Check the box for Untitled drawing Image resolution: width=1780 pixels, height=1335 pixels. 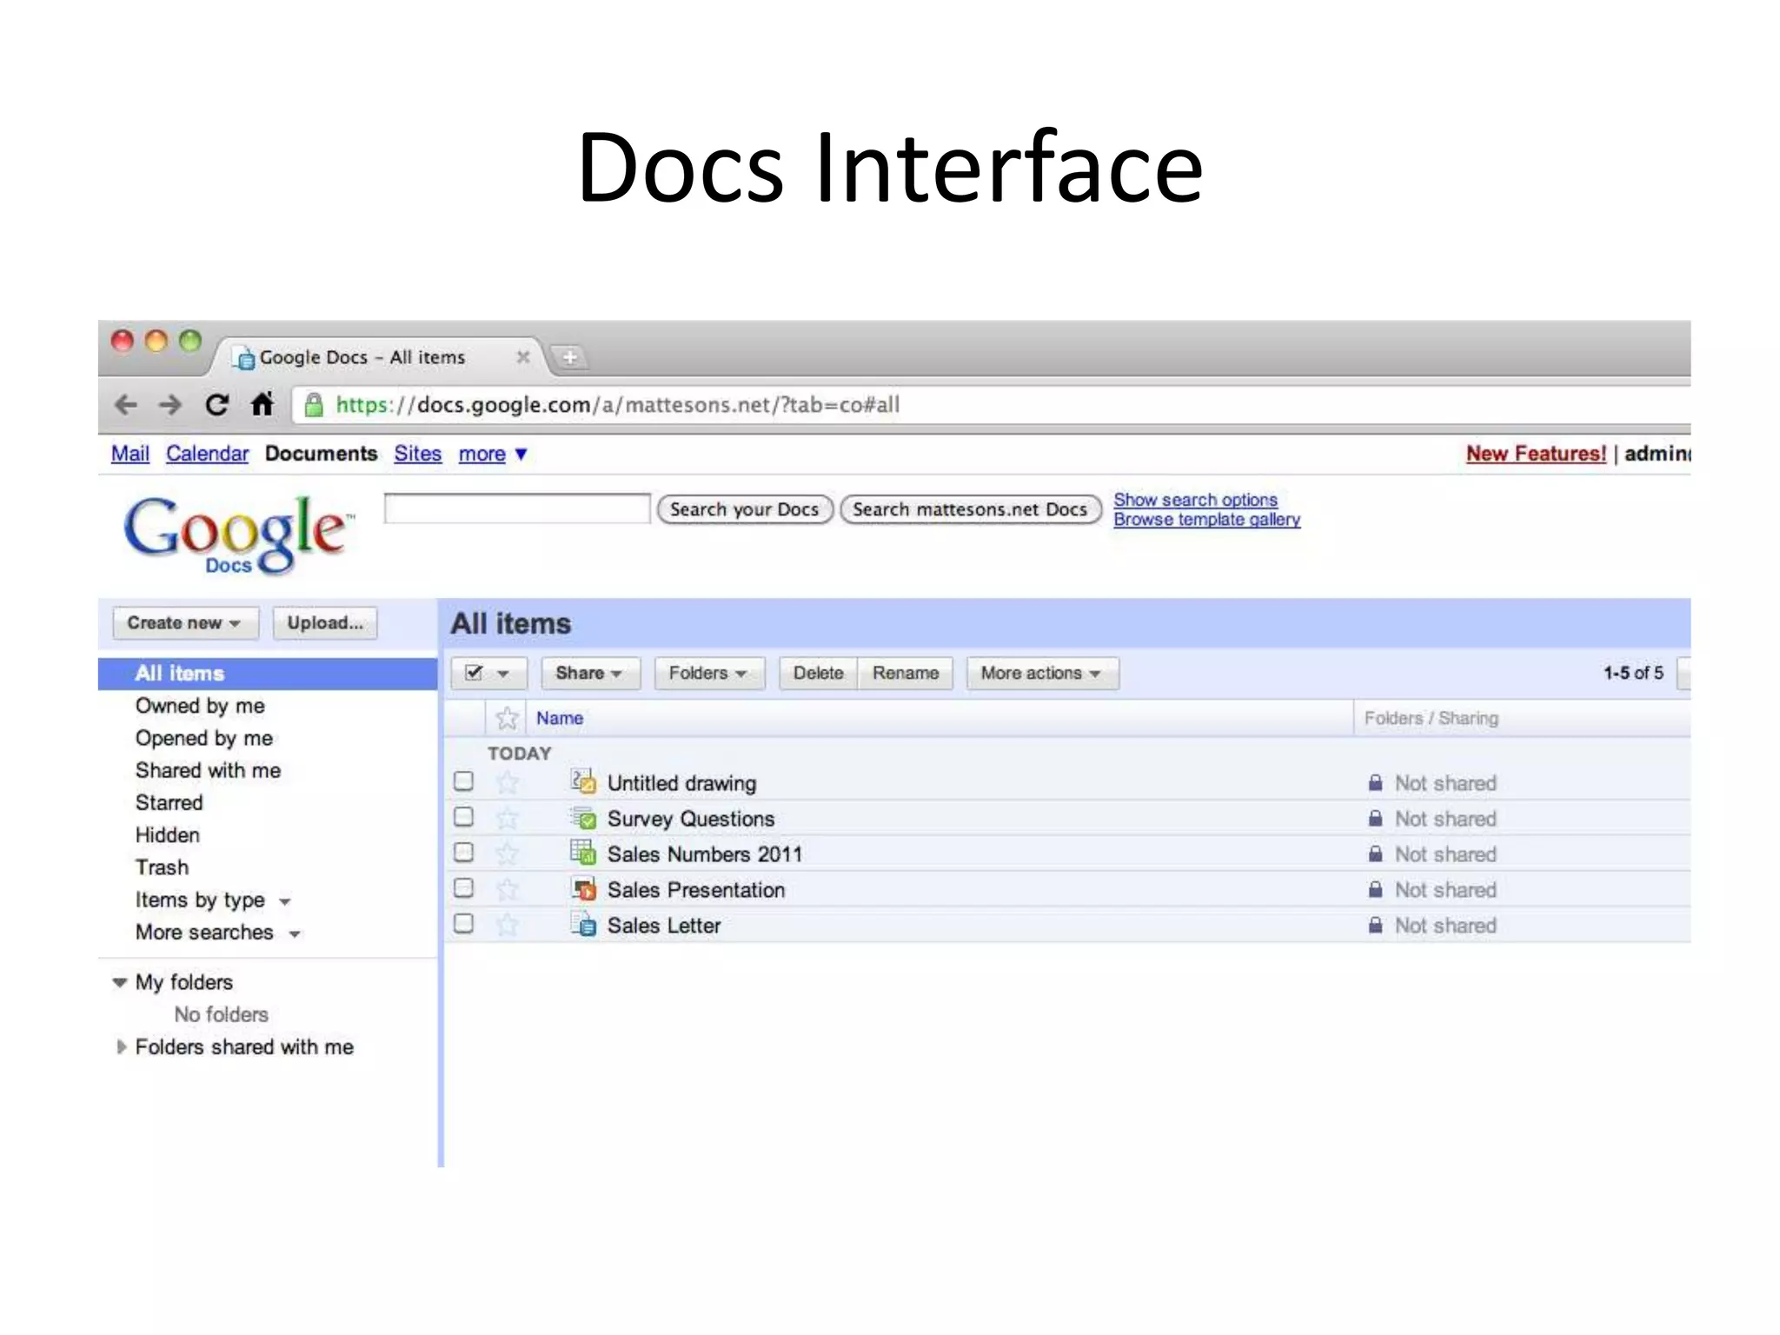coord(464,780)
